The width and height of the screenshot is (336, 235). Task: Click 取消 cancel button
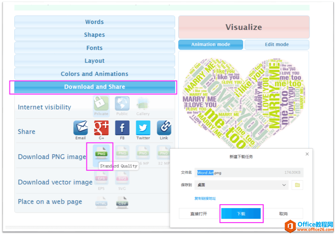(283, 214)
